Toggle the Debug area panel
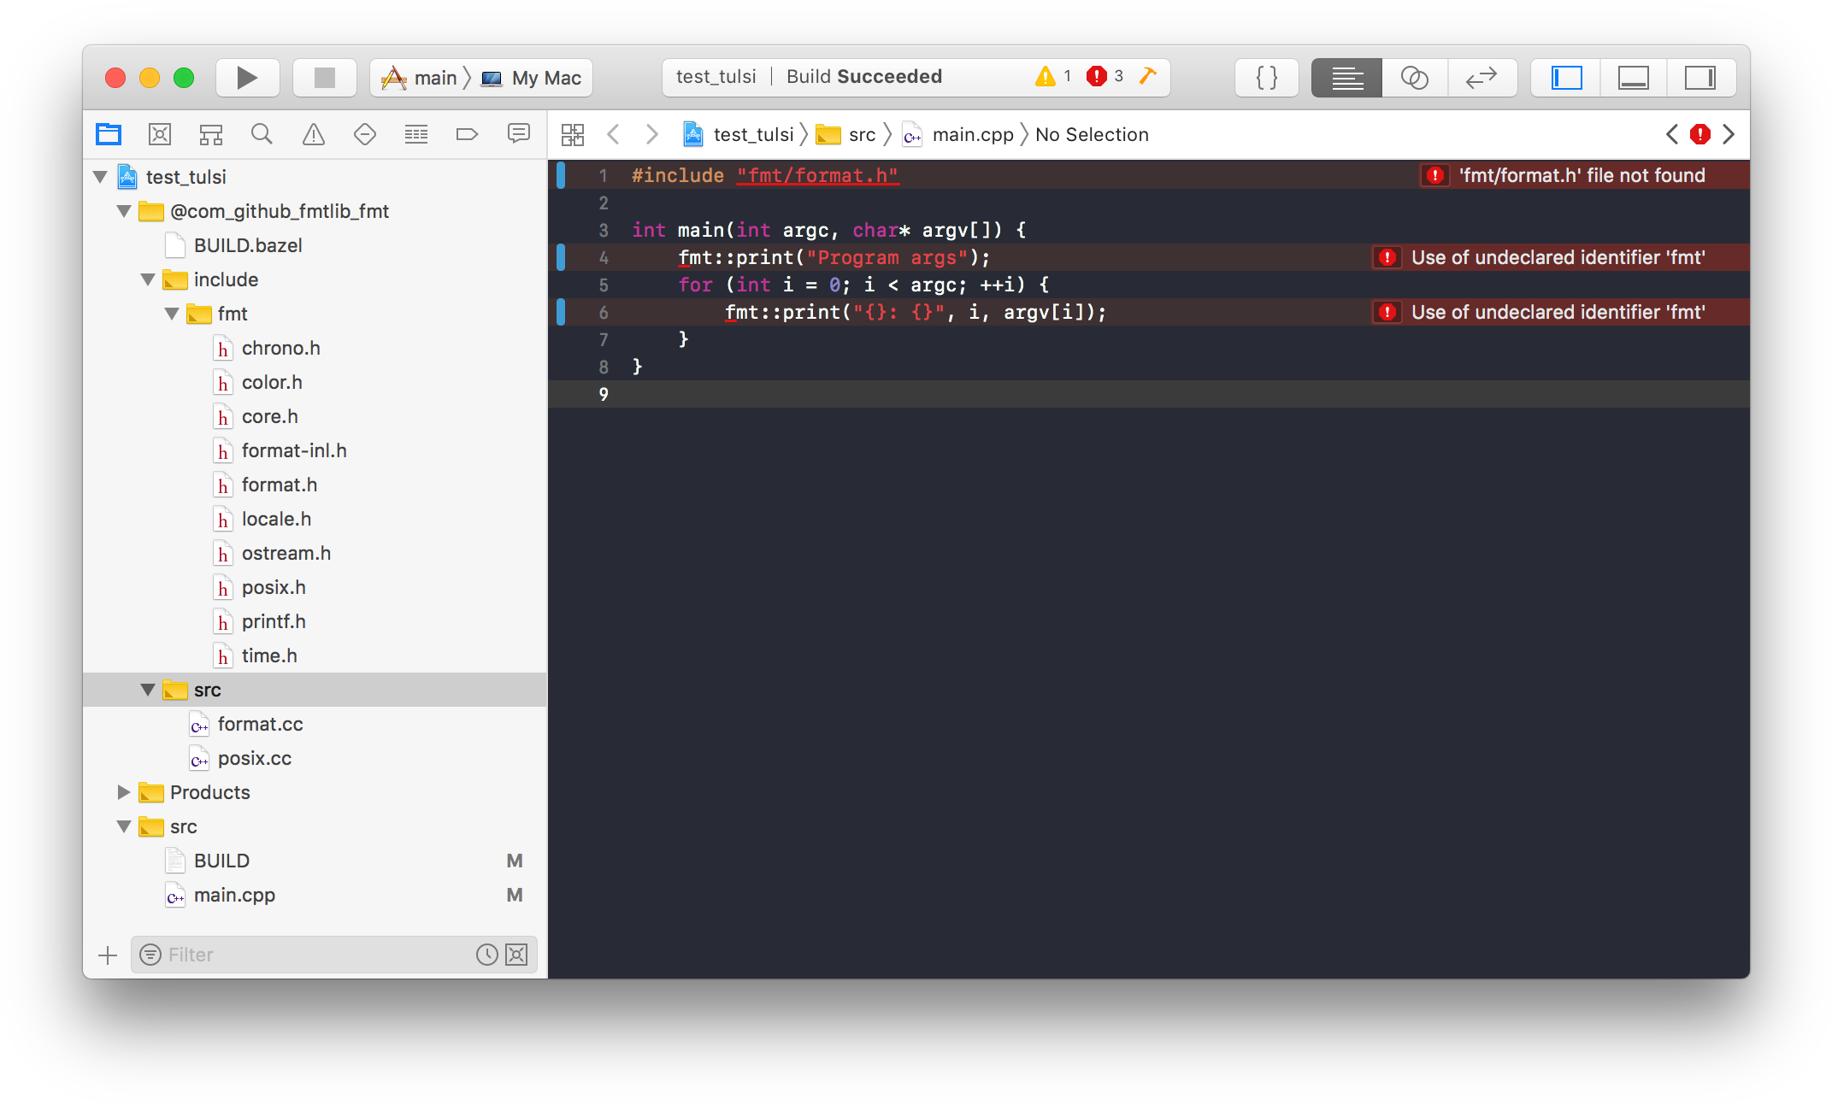This screenshot has width=1832, height=1105. [1633, 78]
